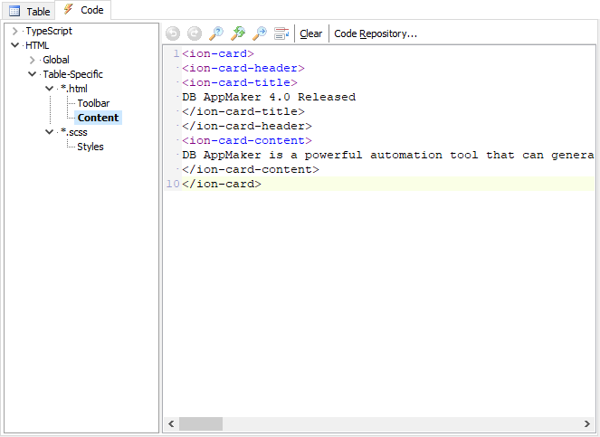
Task: Click the '</ion-card-title>' closing tag line
Action: (243, 111)
